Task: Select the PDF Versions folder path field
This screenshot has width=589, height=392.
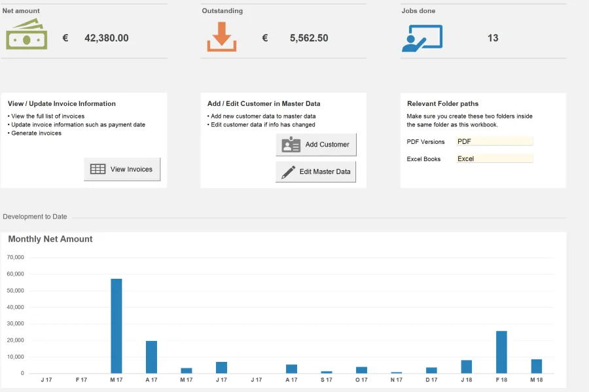Action: tap(494, 141)
